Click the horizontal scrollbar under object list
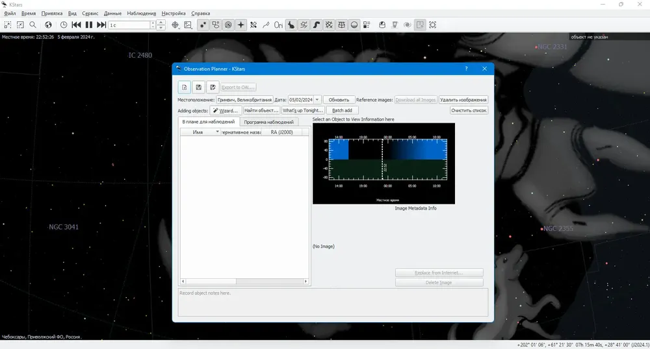This screenshot has width=650, height=349. (x=244, y=281)
